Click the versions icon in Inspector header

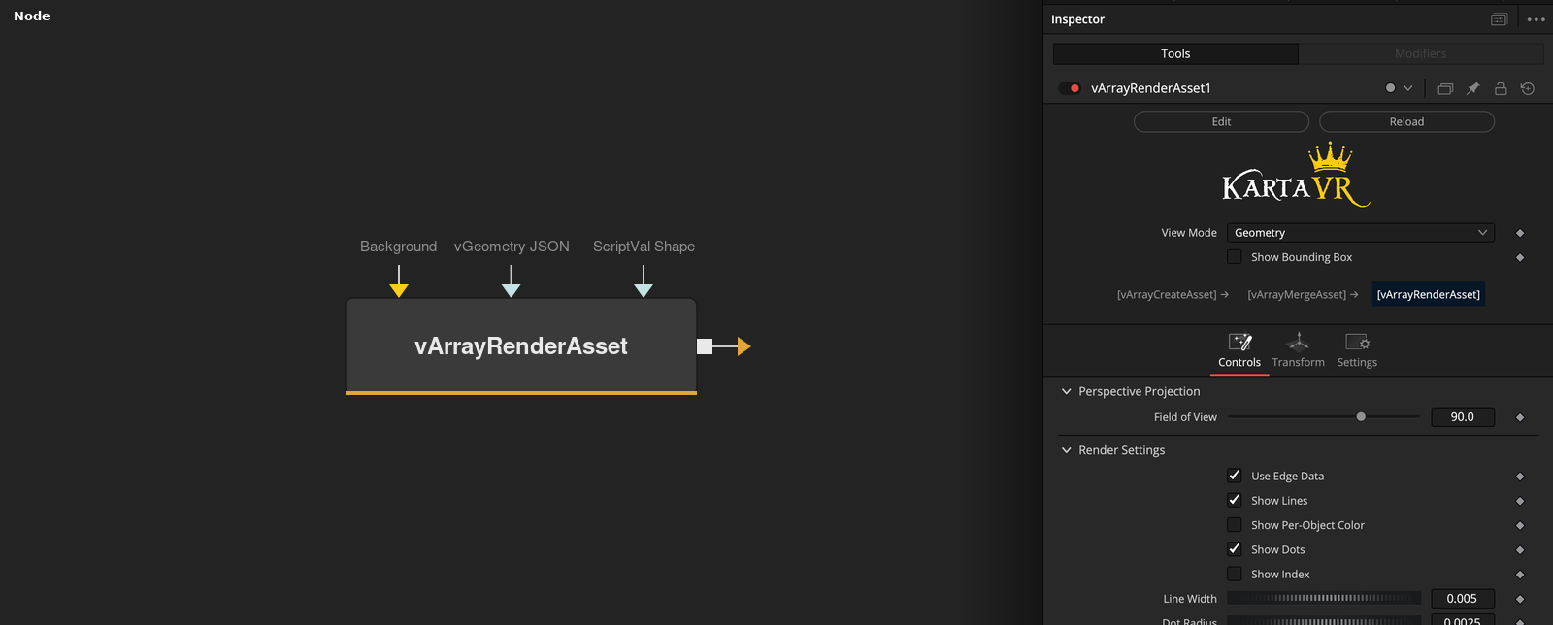coord(1445,88)
